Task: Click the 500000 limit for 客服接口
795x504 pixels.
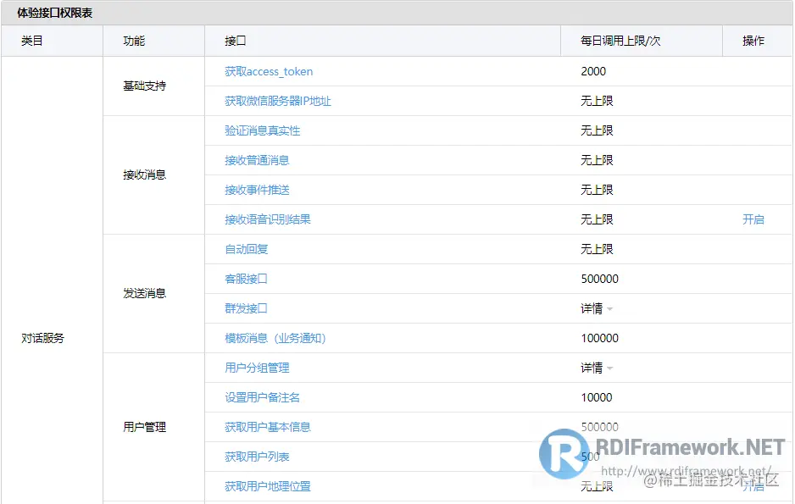Action: (600, 279)
